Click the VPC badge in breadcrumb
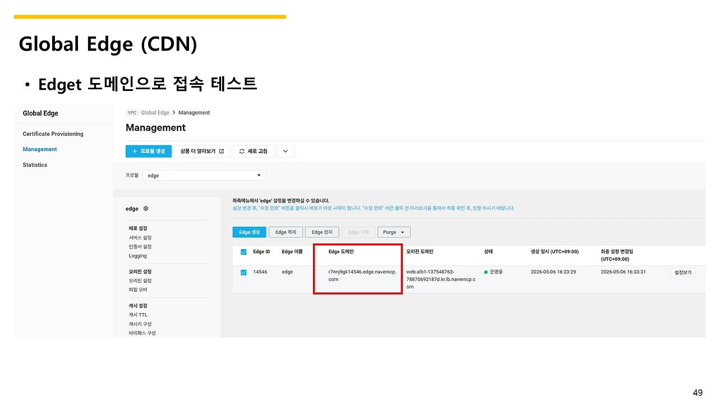718x404 pixels. tap(132, 113)
